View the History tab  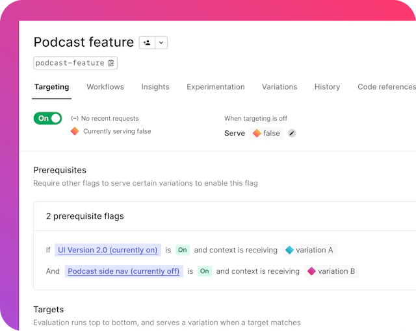[x=327, y=87]
